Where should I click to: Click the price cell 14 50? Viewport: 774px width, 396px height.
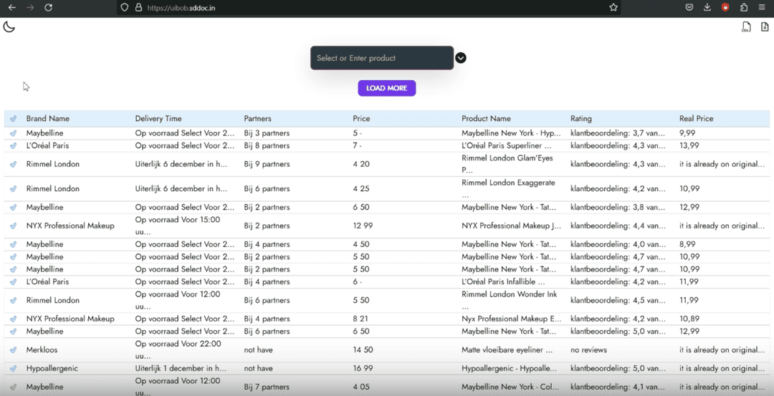tap(363, 349)
